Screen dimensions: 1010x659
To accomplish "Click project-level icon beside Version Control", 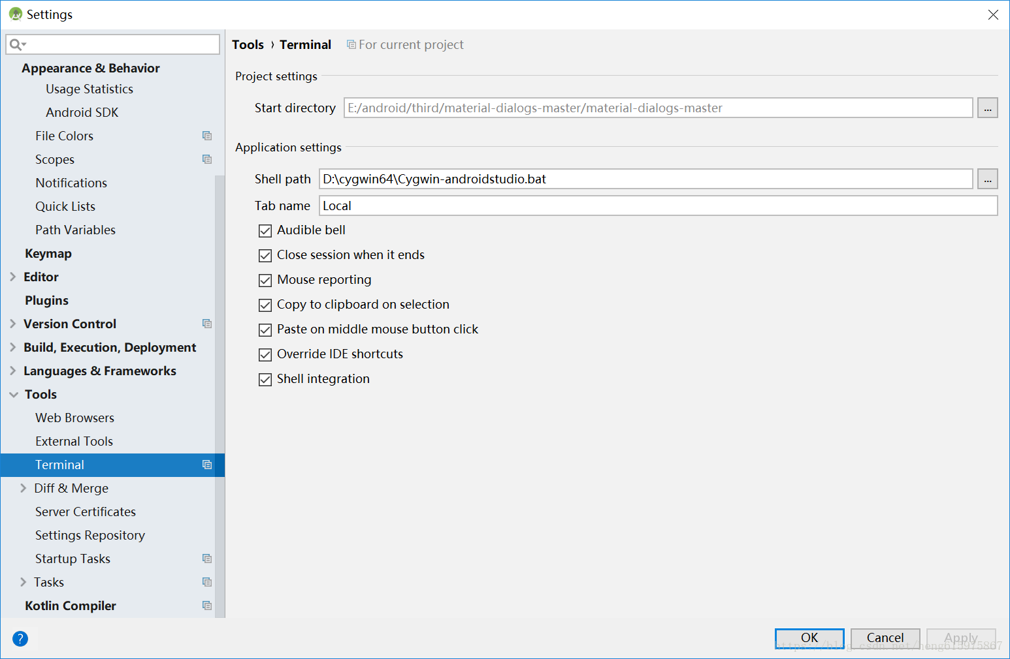I will coord(207,324).
